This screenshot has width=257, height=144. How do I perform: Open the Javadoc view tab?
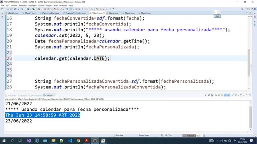[x=23, y=96]
